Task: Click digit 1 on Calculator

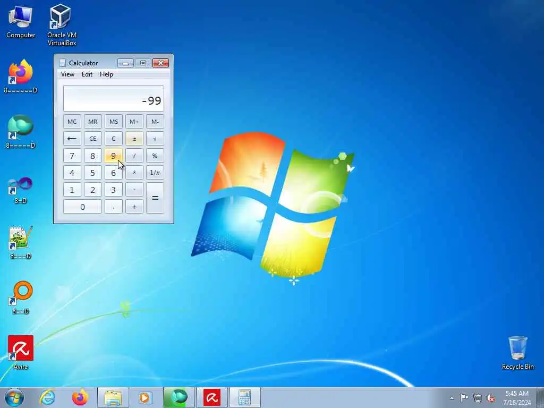Action: [x=72, y=190]
